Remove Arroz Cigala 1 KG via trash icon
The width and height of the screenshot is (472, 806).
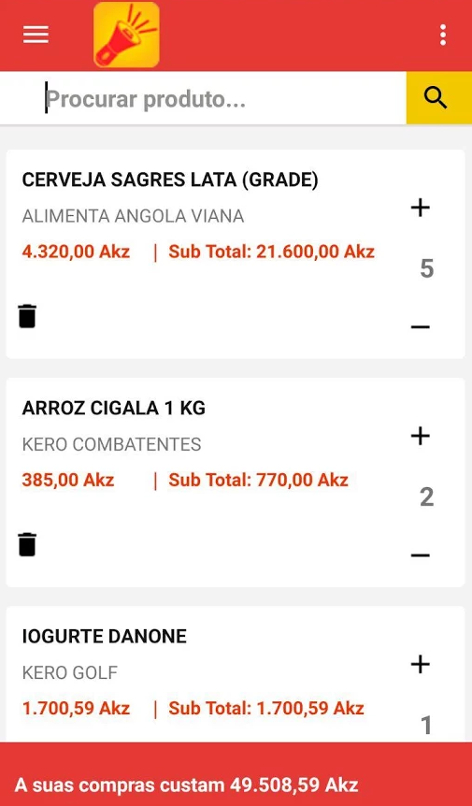tap(27, 544)
